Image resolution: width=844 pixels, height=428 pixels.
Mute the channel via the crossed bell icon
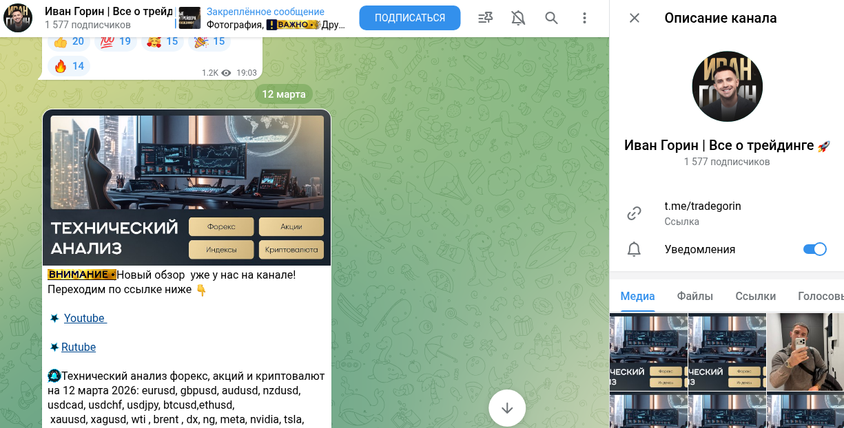pyautogui.click(x=518, y=19)
